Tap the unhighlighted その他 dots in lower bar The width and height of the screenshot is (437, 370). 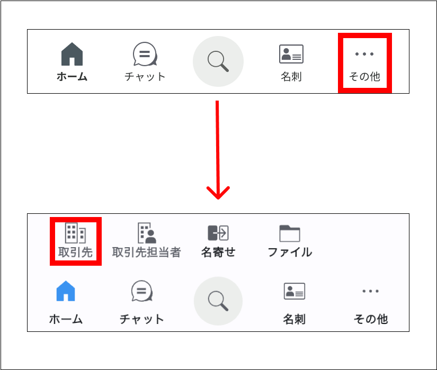click(370, 291)
